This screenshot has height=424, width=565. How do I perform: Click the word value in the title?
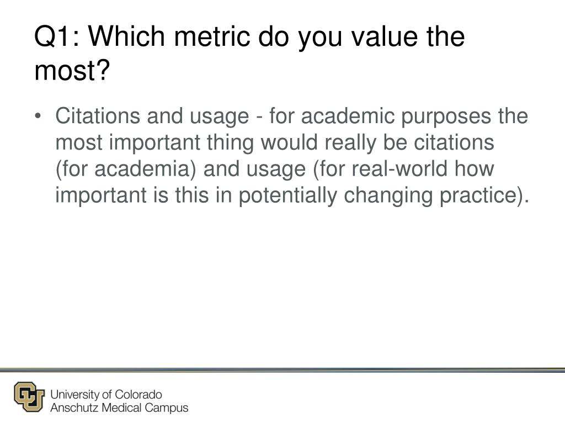385,36
